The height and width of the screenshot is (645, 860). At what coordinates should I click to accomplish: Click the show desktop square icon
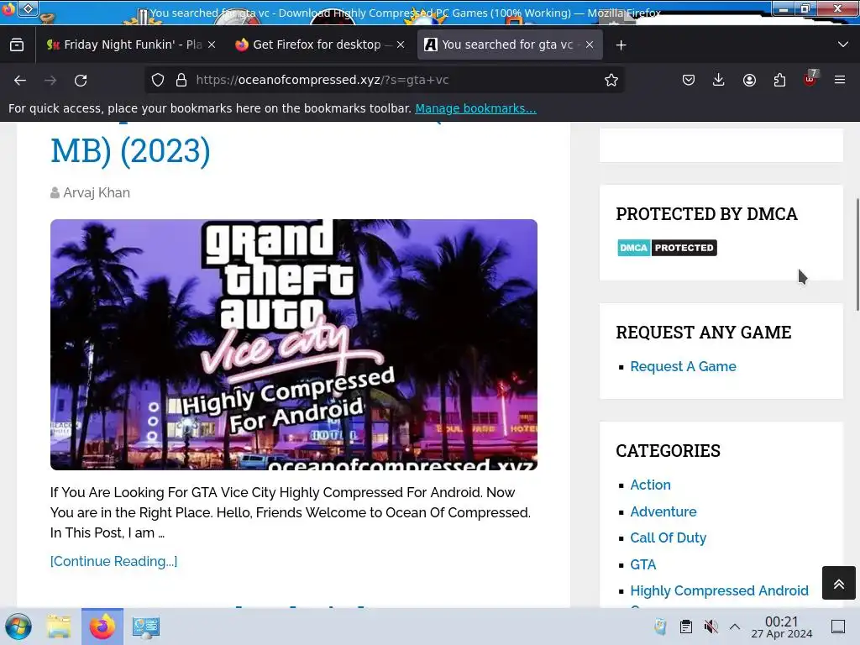point(838,627)
